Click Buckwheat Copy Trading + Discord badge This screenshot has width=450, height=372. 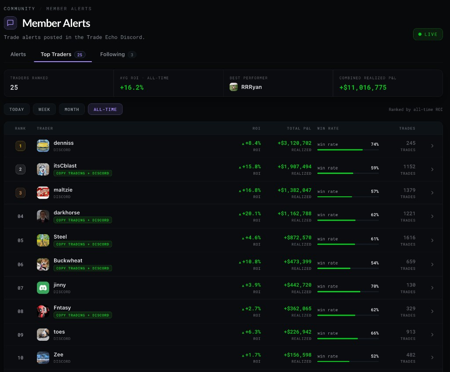pyautogui.click(x=83, y=268)
